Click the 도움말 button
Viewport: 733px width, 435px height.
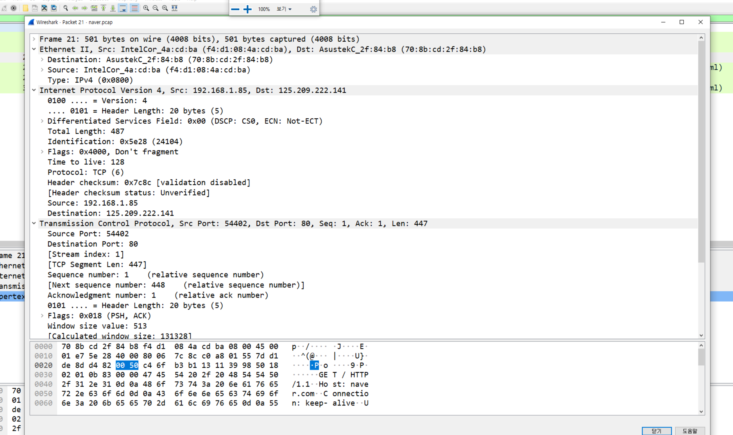(x=690, y=431)
